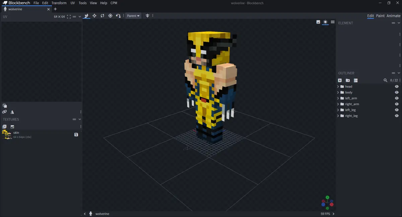Select the Vertex Snap tool in the toolbar

point(118,16)
